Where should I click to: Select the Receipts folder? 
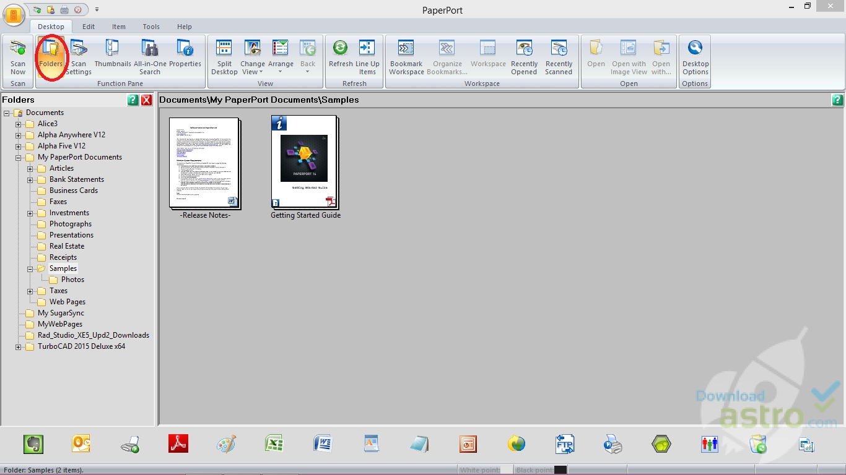click(63, 257)
